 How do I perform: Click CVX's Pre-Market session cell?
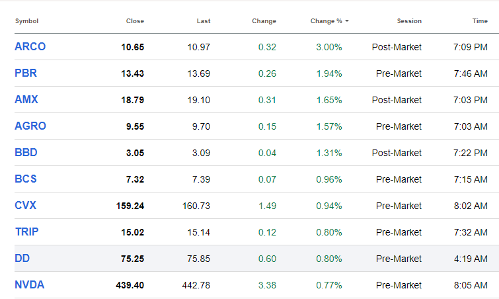tap(397, 206)
